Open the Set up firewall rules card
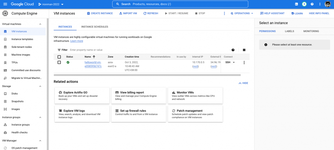This screenshot has height=150, width=334. (139, 114)
